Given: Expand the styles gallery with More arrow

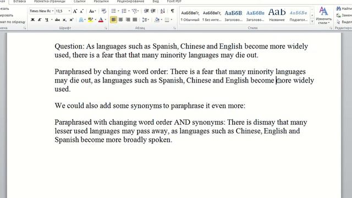Looking at the screenshot, I should click(312, 21).
